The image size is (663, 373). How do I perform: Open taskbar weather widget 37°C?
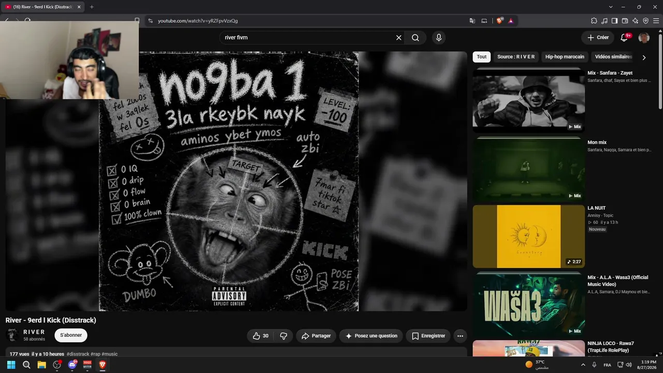pos(537,365)
